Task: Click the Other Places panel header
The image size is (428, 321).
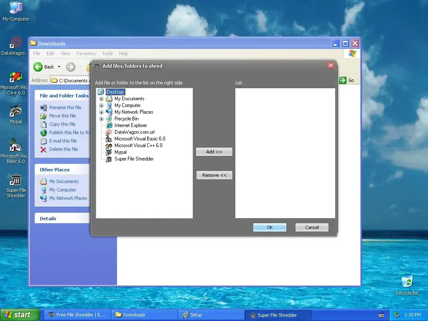Action: [63, 170]
